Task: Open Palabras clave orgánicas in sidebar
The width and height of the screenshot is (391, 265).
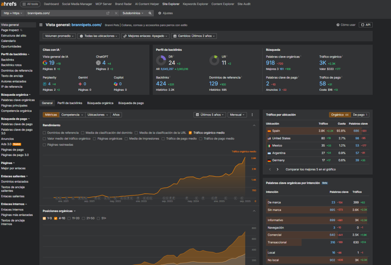Action: click(x=18, y=100)
